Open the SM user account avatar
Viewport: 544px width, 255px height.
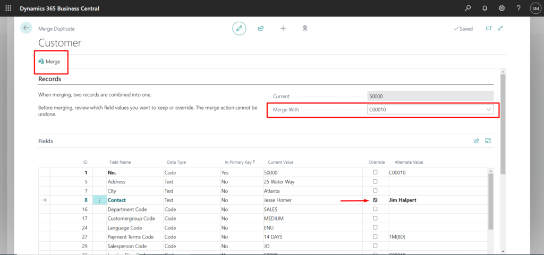coord(535,8)
